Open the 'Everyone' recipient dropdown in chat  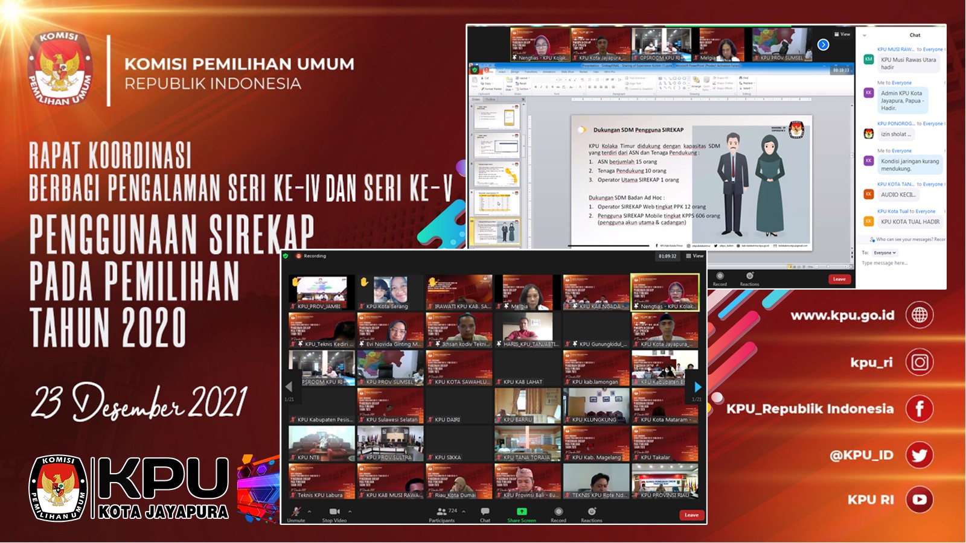tap(885, 253)
